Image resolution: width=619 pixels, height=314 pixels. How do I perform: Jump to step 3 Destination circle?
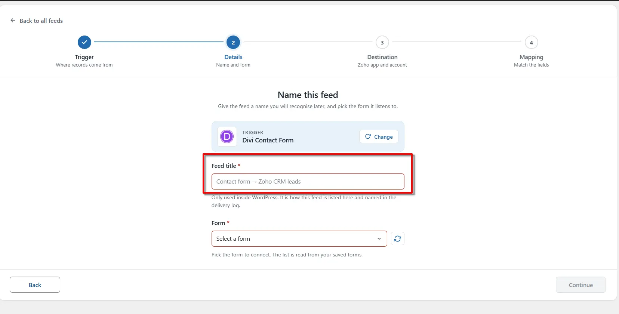tap(382, 42)
